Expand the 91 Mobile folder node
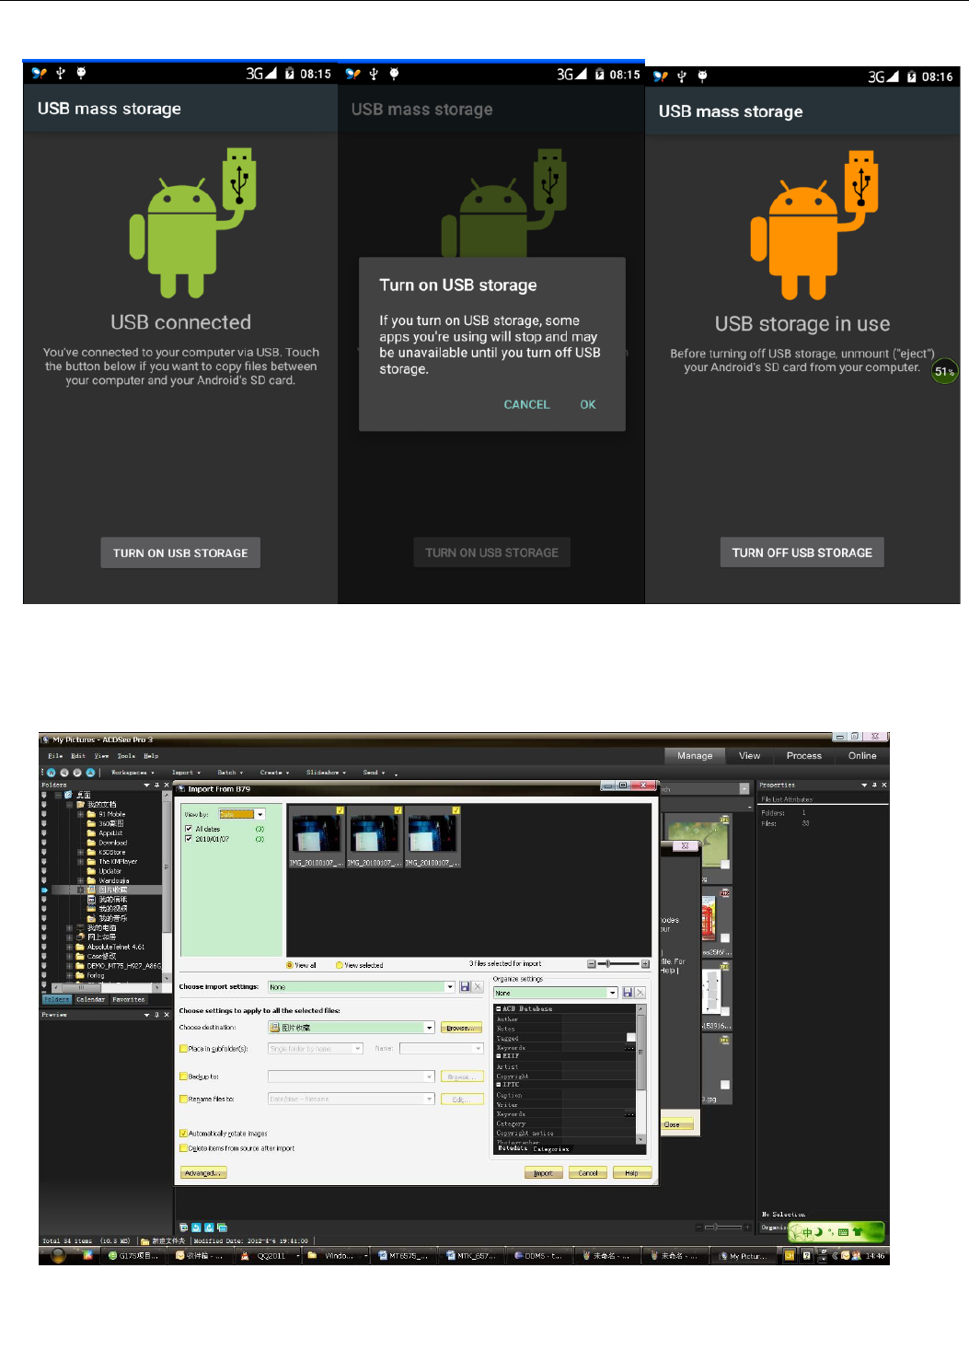The image size is (969, 1350). (80, 814)
